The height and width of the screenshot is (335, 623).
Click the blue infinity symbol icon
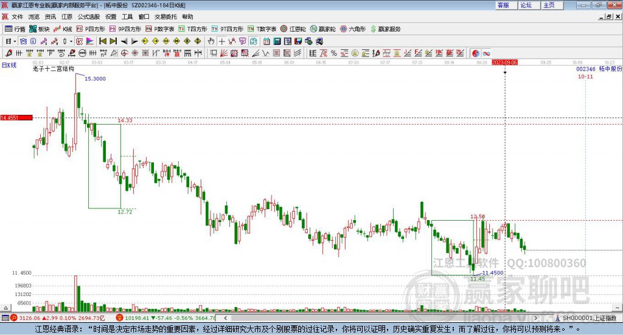pyautogui.click(x=486, y=53)
